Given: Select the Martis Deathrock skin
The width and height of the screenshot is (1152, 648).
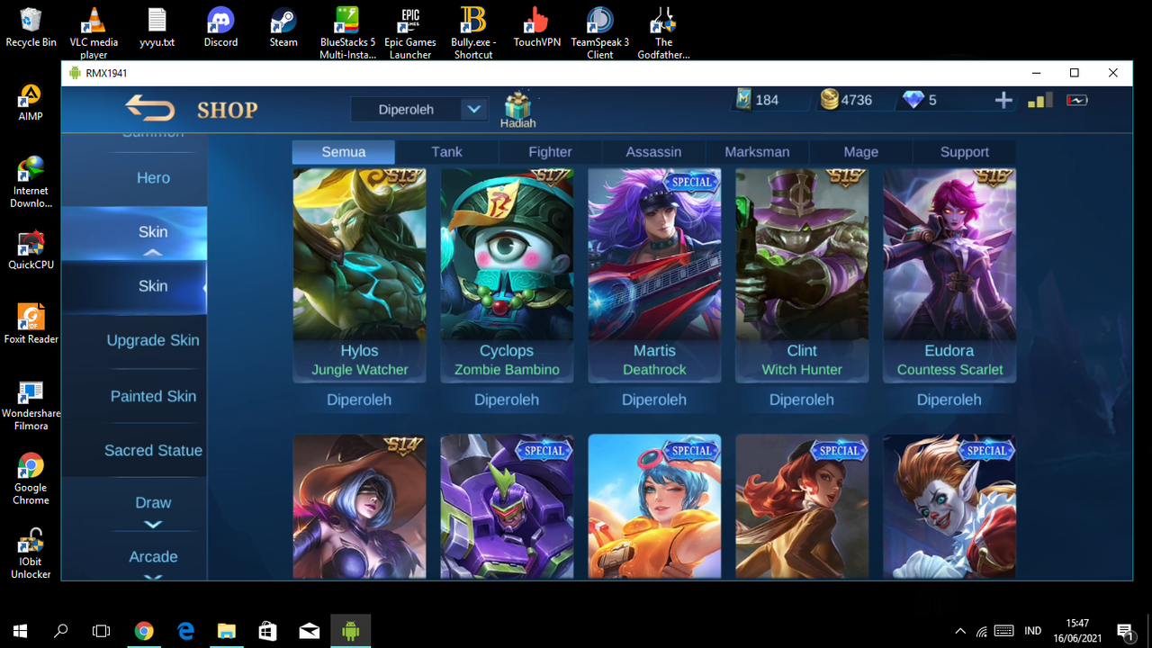Looking at the screenshot, I should tap(654, 275).
